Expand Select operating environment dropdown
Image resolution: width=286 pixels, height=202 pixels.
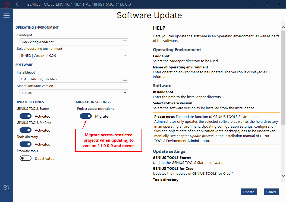coord(74,56)
